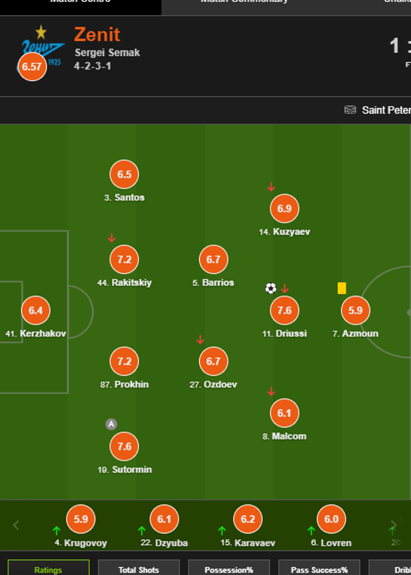Open the Zenit team name link
The image size is (411, 575).
coord(97,34)
